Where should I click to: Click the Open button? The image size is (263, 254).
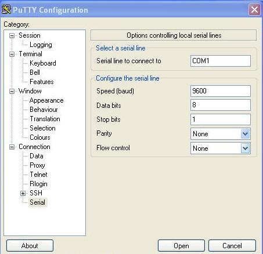(x=181, y=246)
